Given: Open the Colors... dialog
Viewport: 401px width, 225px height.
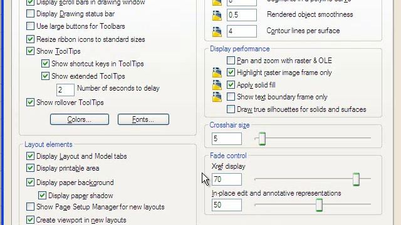Looking at the screenshot, I should click(80, 119).
